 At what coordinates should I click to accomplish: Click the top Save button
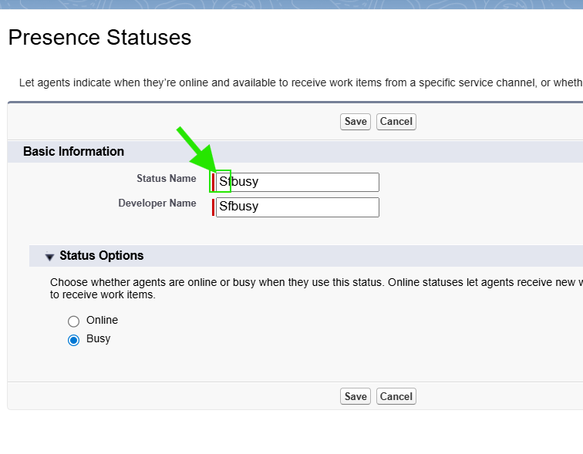(355, 122)
